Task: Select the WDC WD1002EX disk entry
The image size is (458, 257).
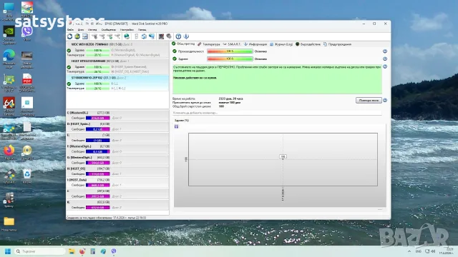Action: click(x=117, y=49)
